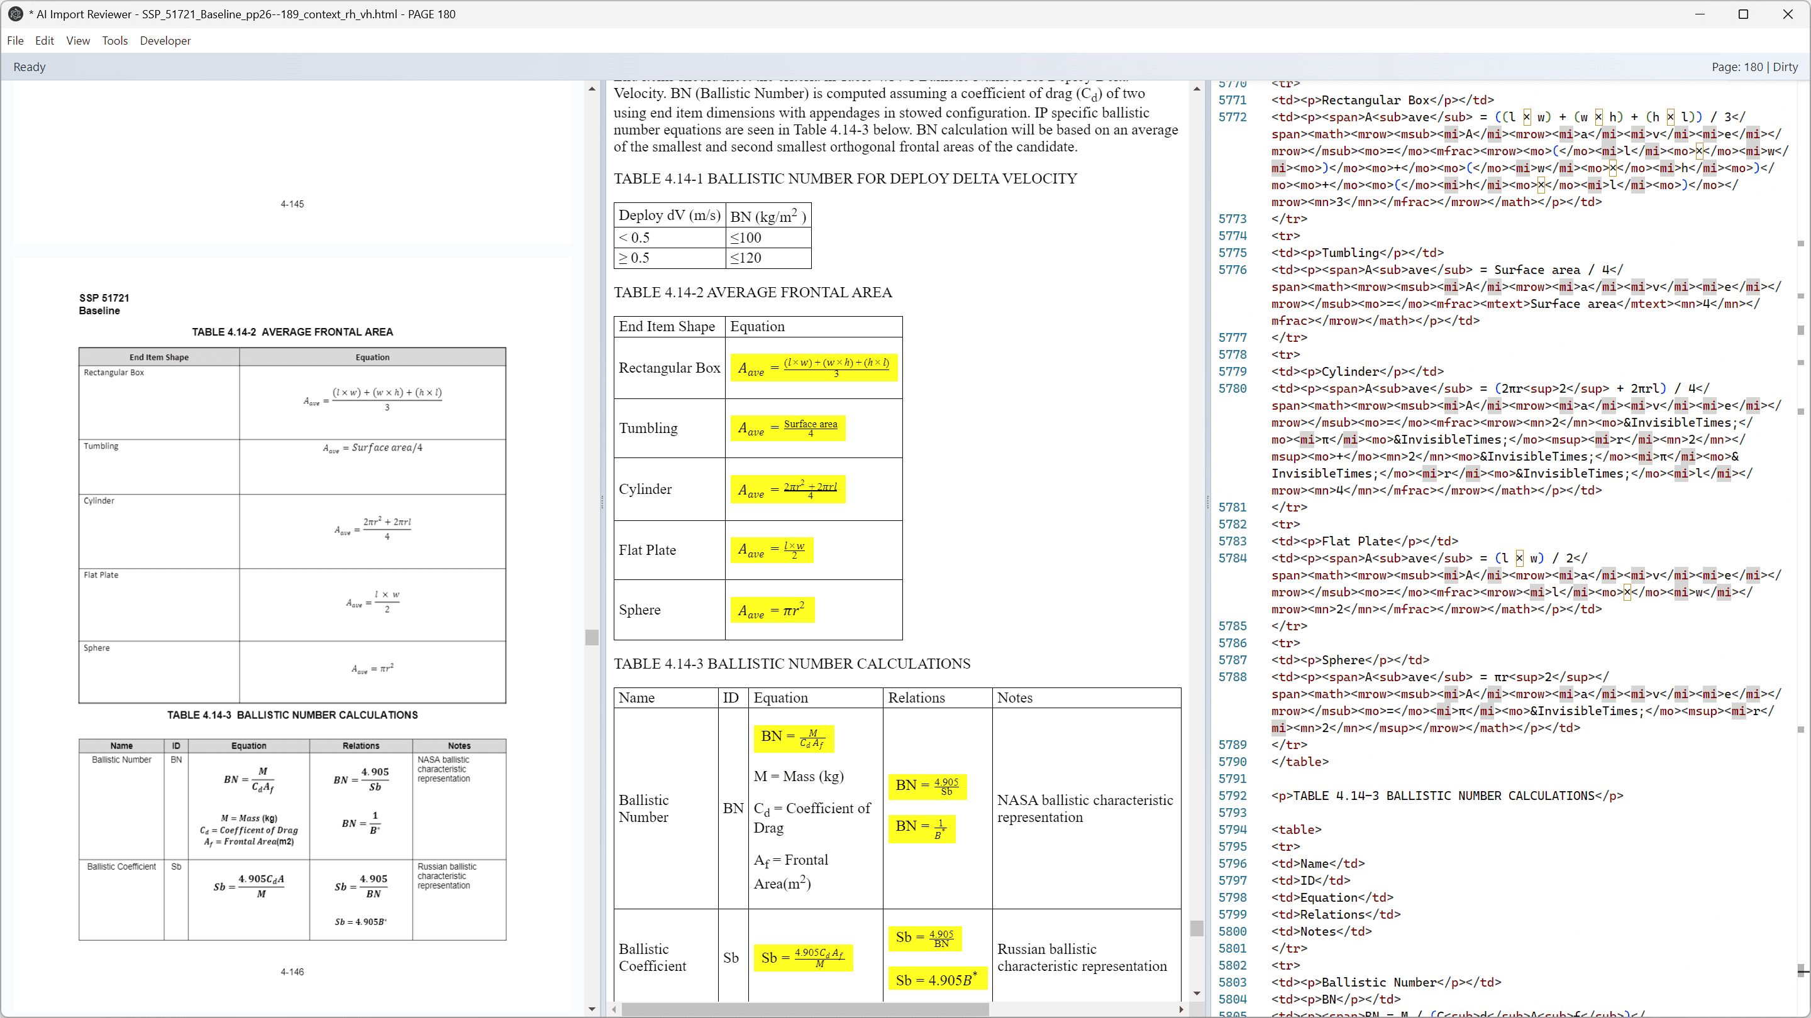Click the highlighted Sb = 4.905/BN relation
This screenshot has width=1811, height=1018.
(925, 938)
